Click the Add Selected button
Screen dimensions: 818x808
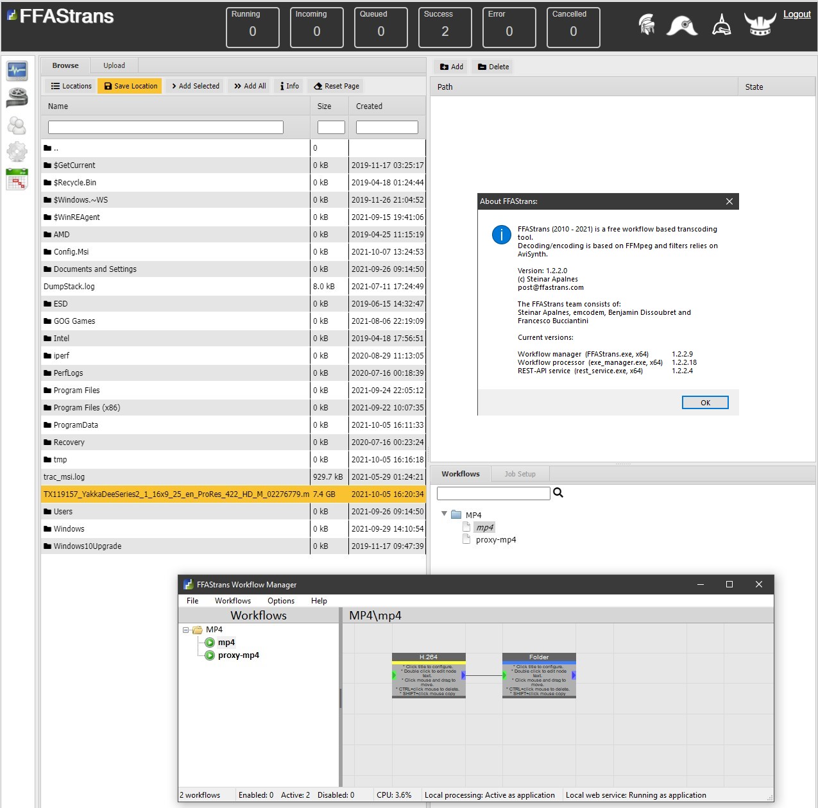click(195, 86)
